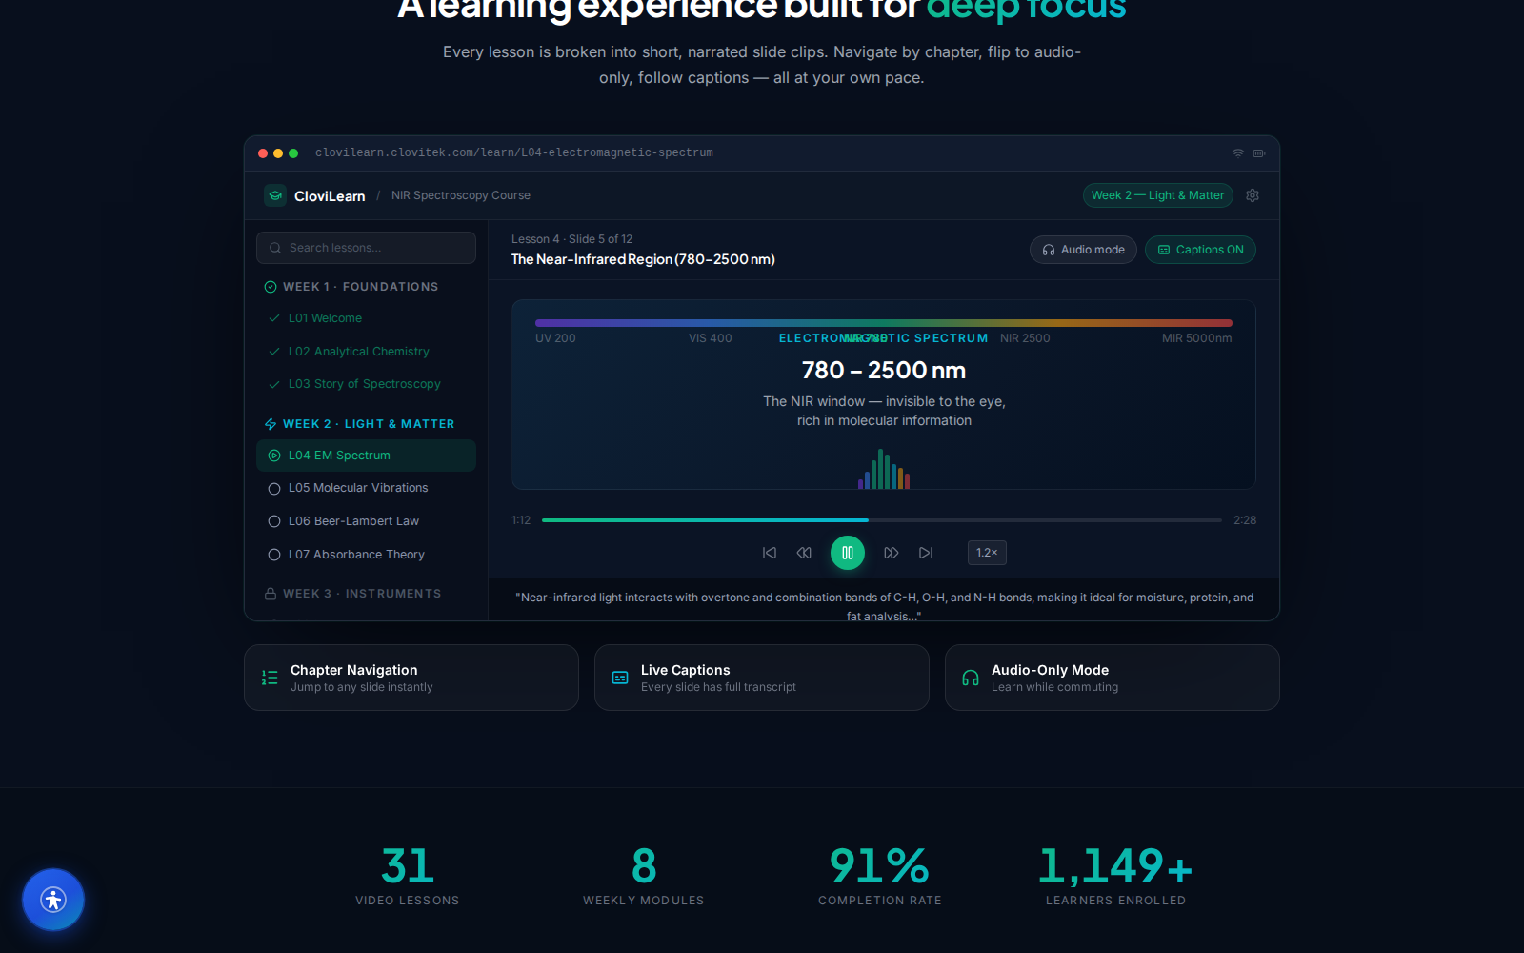Click the 1,149+ Learners Enrolled stat
Viewport: 1524px width, 953px height.
point(1116,875)
